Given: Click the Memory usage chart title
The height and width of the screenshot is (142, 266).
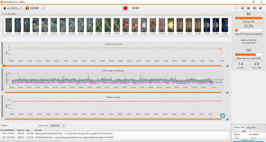Looking at the screenshot, I should click(113, 97).
